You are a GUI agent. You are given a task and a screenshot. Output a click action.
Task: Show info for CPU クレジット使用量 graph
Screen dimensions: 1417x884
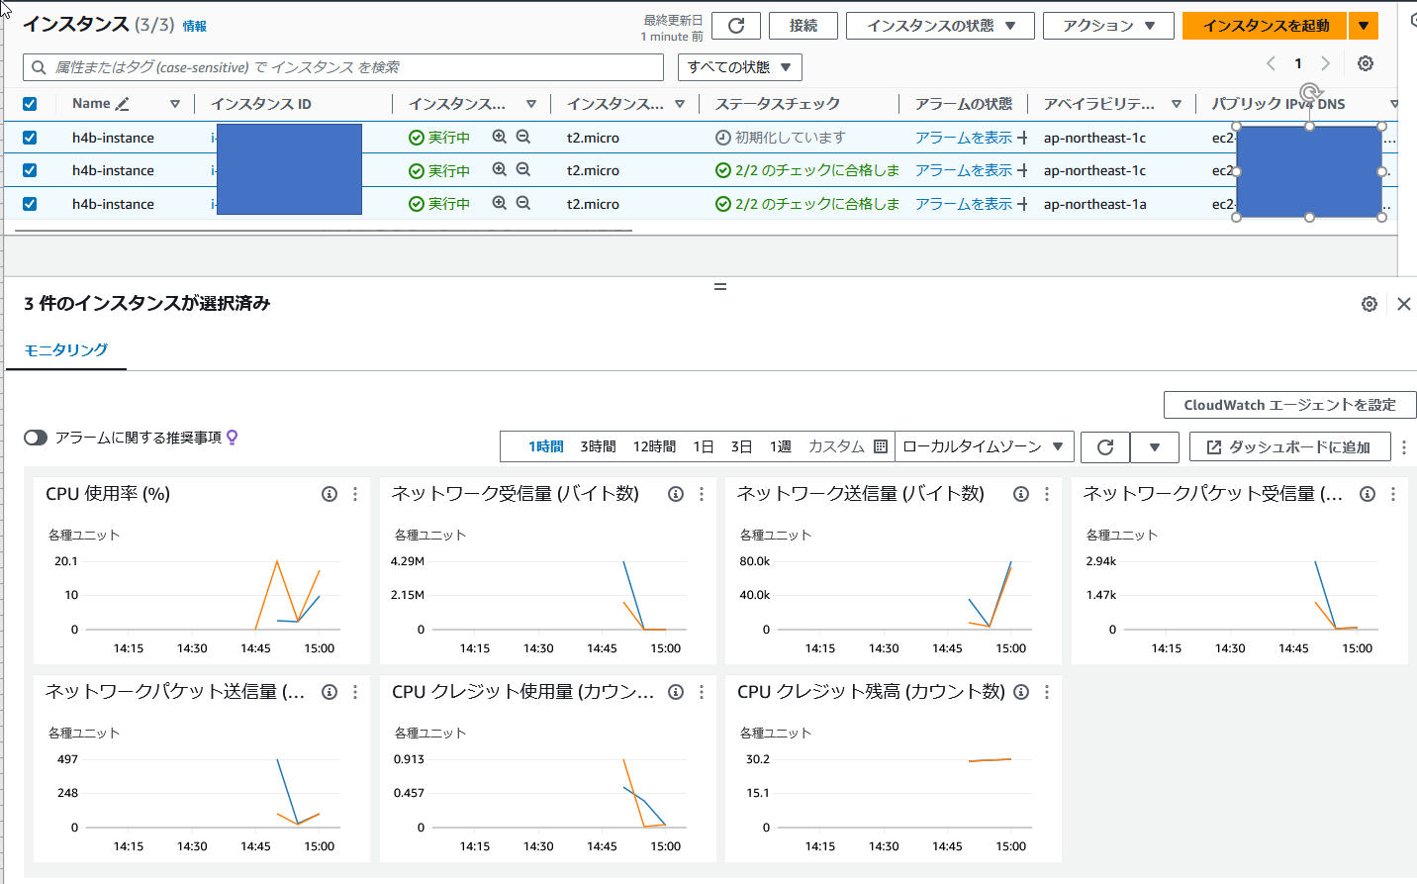[x=676, y=692]
